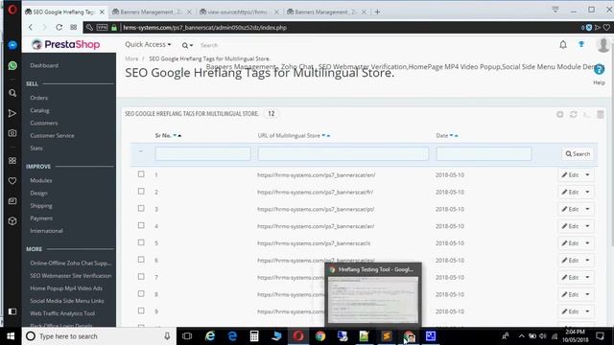Open Windows Calculator from taskbar
Screen dimensions: 614x345
pos(254,336)
